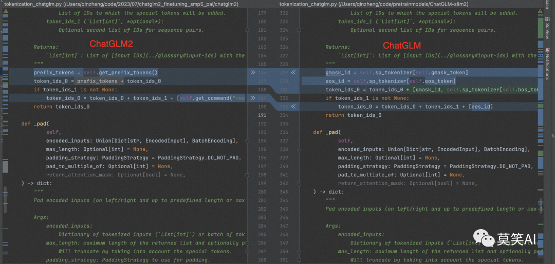Click line number 351 in right gutter

point(284,260)
